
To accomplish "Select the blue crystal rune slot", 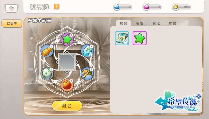I will click(87, 51).
